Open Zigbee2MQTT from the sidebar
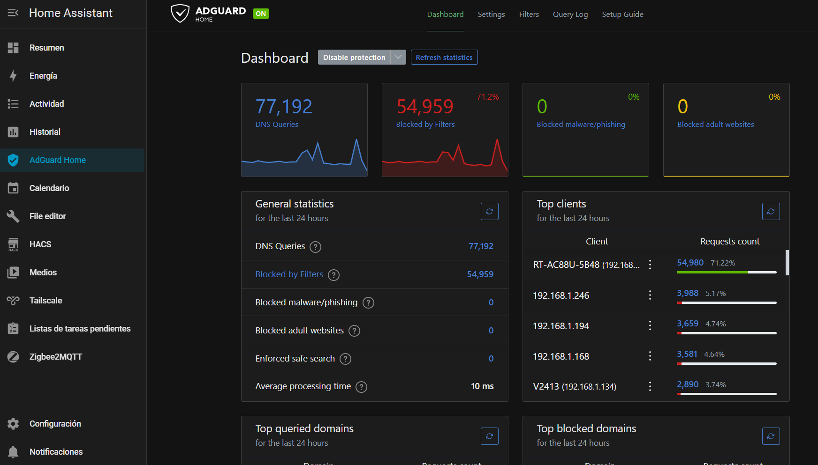This screenshot has width=818, height=465. coord(55,357)
